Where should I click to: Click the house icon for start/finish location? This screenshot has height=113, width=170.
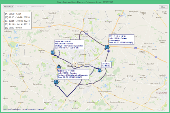click(x=99, y=70)
